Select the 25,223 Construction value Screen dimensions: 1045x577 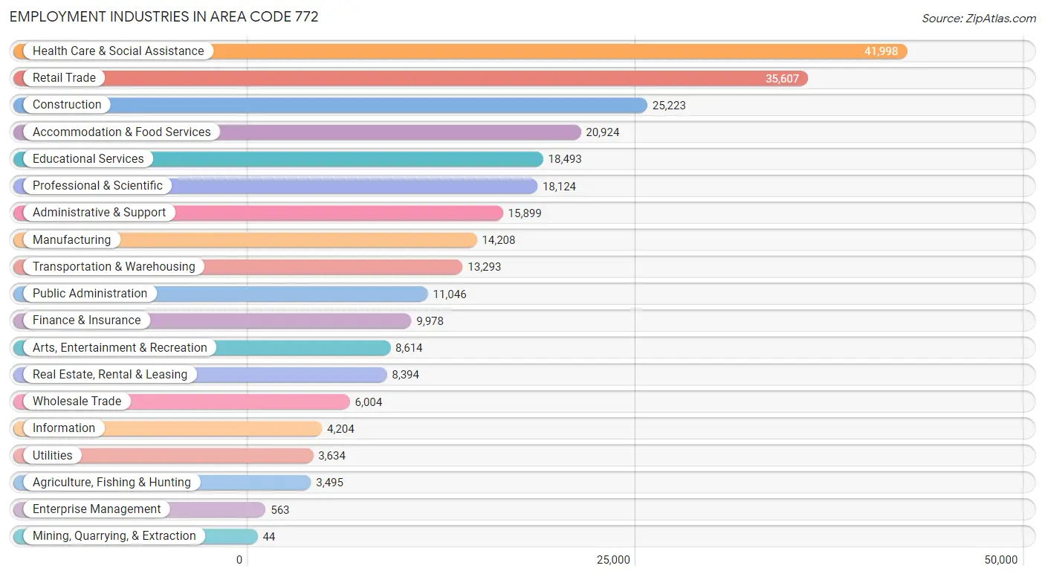[669, 106]
